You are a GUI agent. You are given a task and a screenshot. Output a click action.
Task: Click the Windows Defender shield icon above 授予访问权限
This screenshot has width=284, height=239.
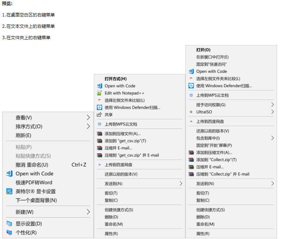coord(191,86)
